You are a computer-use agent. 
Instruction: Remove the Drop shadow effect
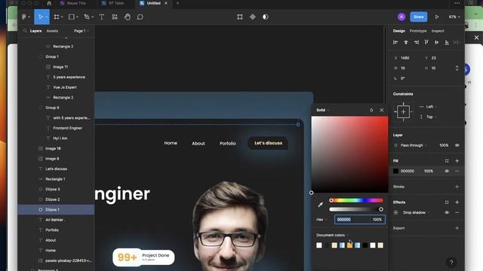[457, 212]
